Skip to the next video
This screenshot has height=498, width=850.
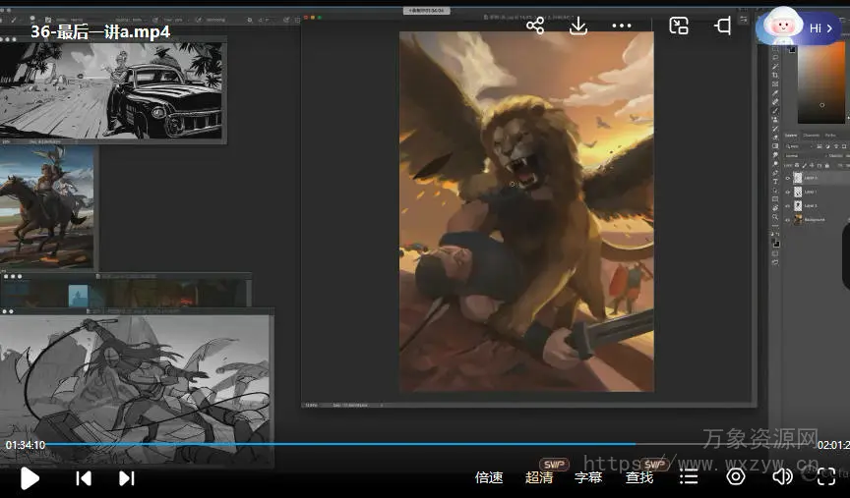[127, 478]
